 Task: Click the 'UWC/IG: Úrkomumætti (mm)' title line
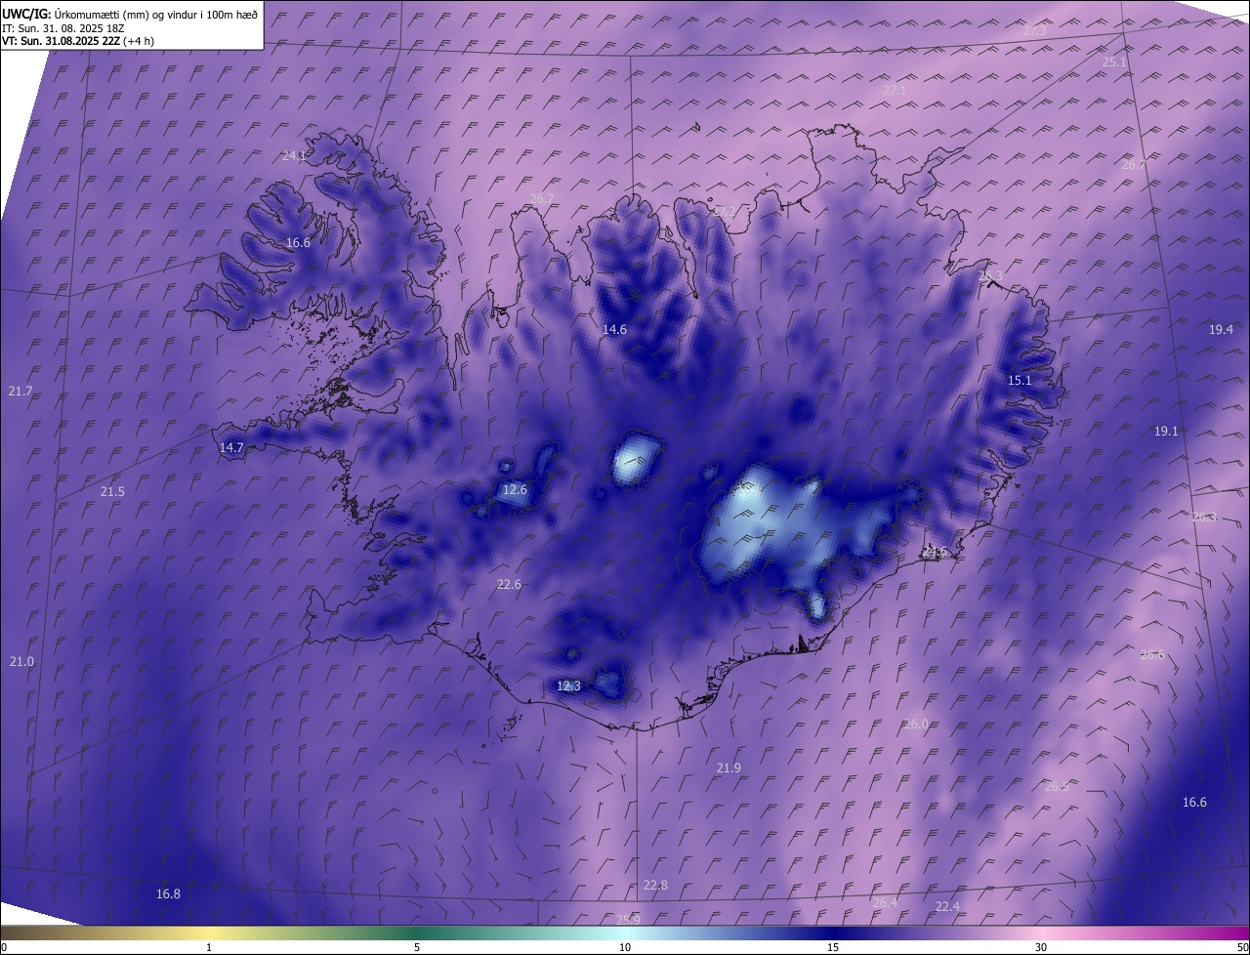(x=130, y=14)
